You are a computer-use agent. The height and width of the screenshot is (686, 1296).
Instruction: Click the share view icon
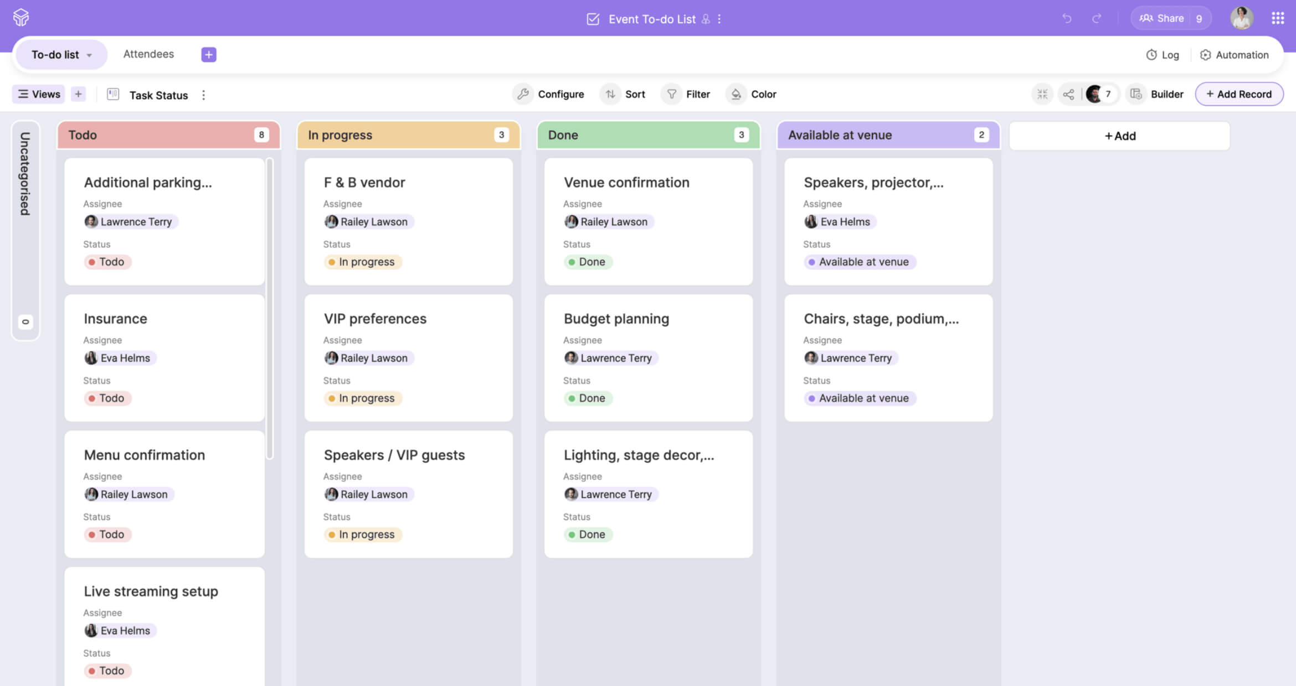click(x=1068, y=94)
